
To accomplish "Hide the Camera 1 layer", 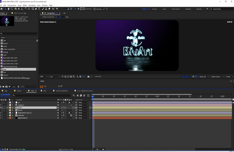I will (x=1, y=105).
